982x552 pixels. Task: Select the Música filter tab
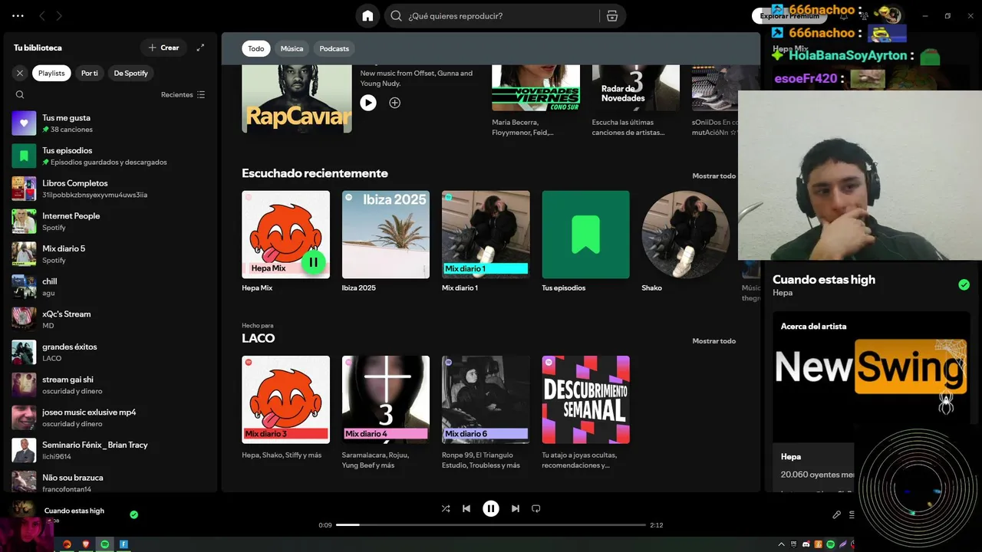pyautogui.click(x=292, y=48)
